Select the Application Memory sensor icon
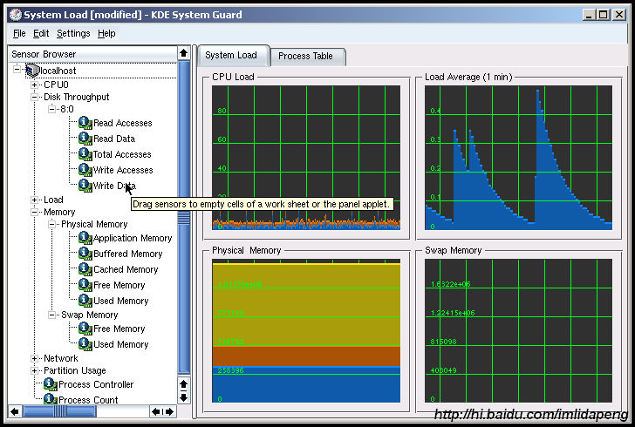 coord(85,238)
